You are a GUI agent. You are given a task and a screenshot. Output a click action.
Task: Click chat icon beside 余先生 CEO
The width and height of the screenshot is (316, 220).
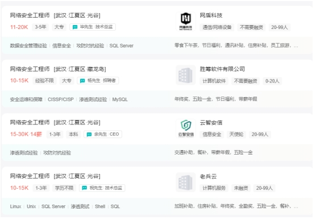pyautogui.click(x=89, y=134)
